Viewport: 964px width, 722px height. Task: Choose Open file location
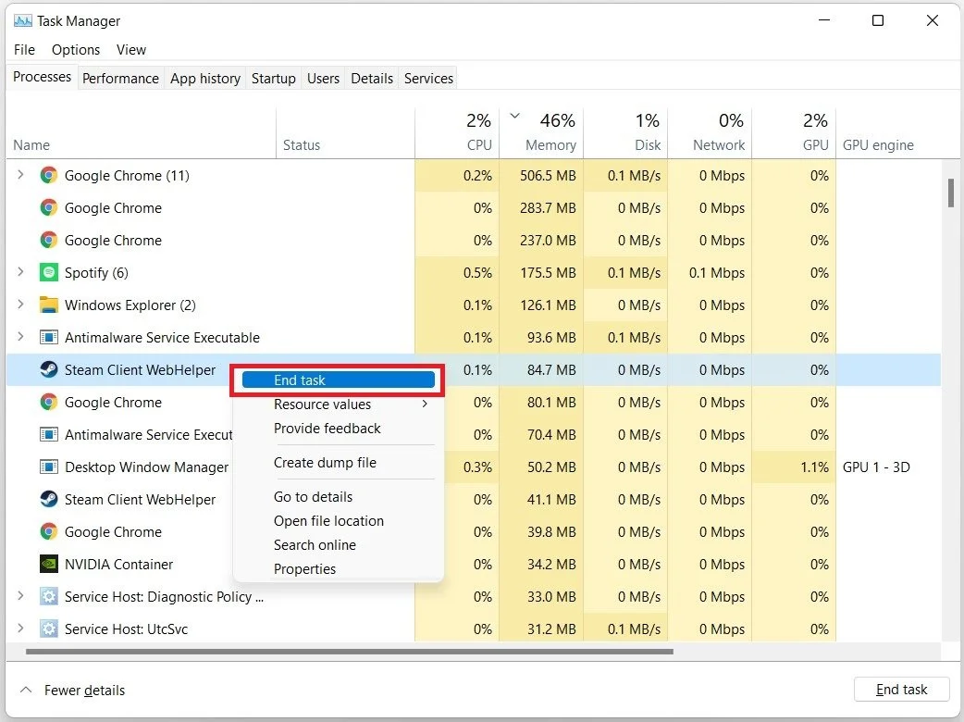pyautogui.click(x=338, y=521)
